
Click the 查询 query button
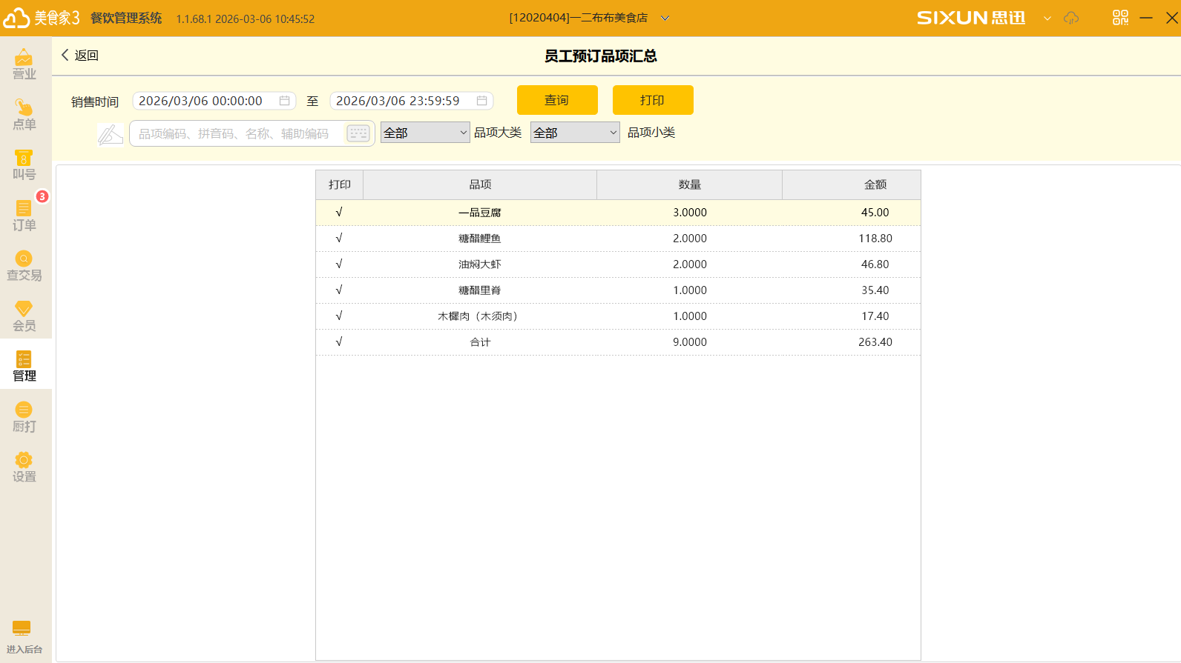click(x=557, y=100)
